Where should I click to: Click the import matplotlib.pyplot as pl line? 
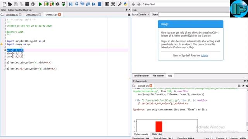click(26, 41)
